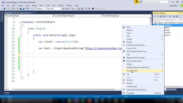The image size is (183, 103).
Task: Click the feedback icon beside Quick Launch
Action: pos(141,2)
